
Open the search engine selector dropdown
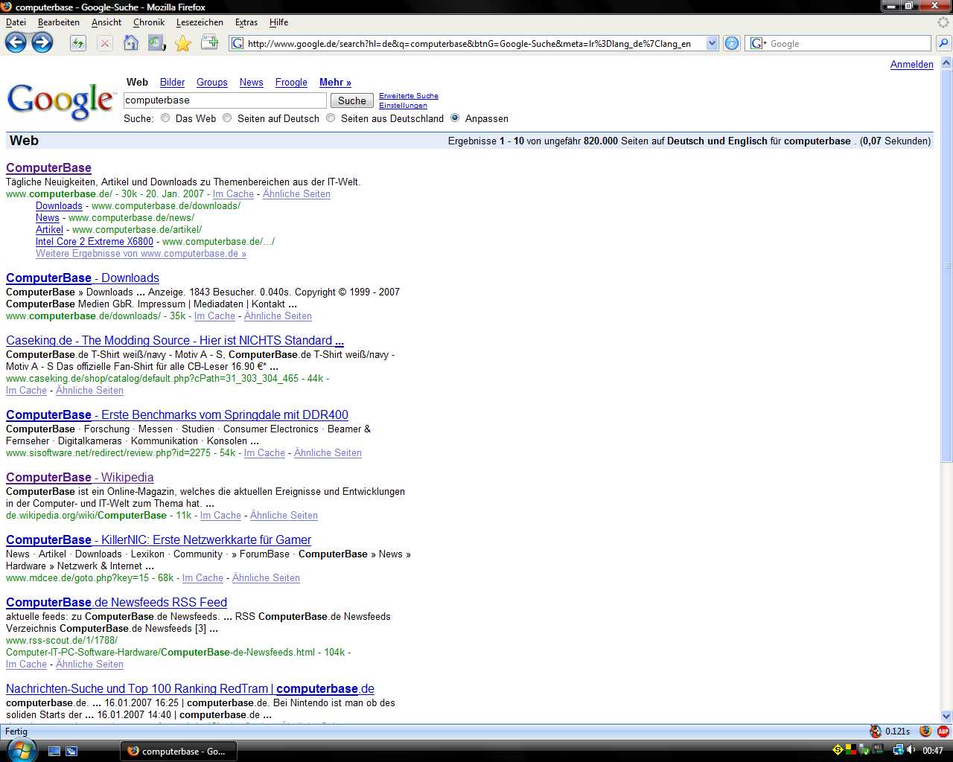(758, 43)
